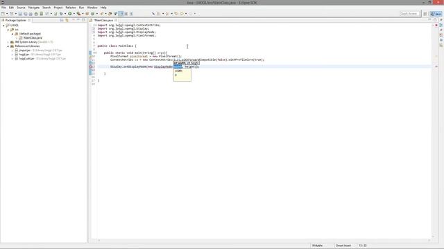Collapse the Referenced Libraries node
Screen dimensions: 444x249
click(8, 46)
